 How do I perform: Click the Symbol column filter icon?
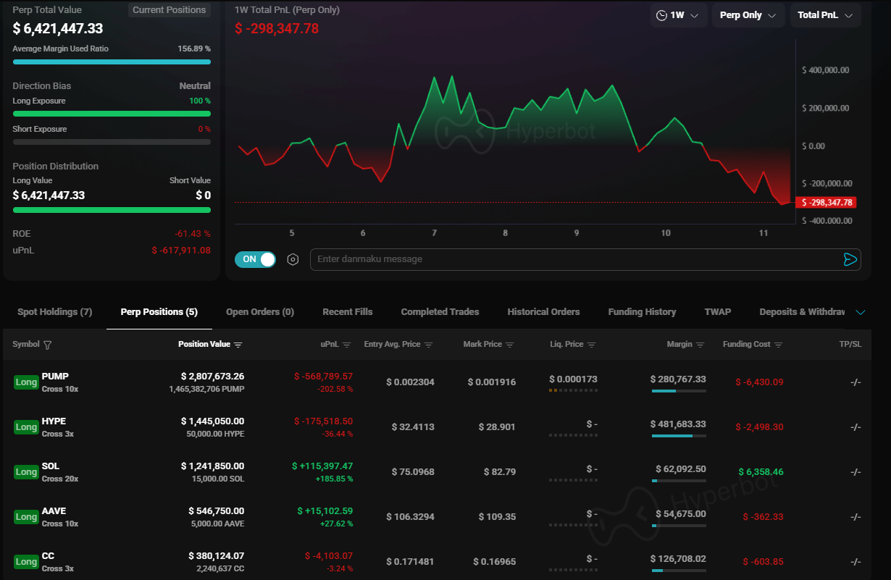point(47,345)
